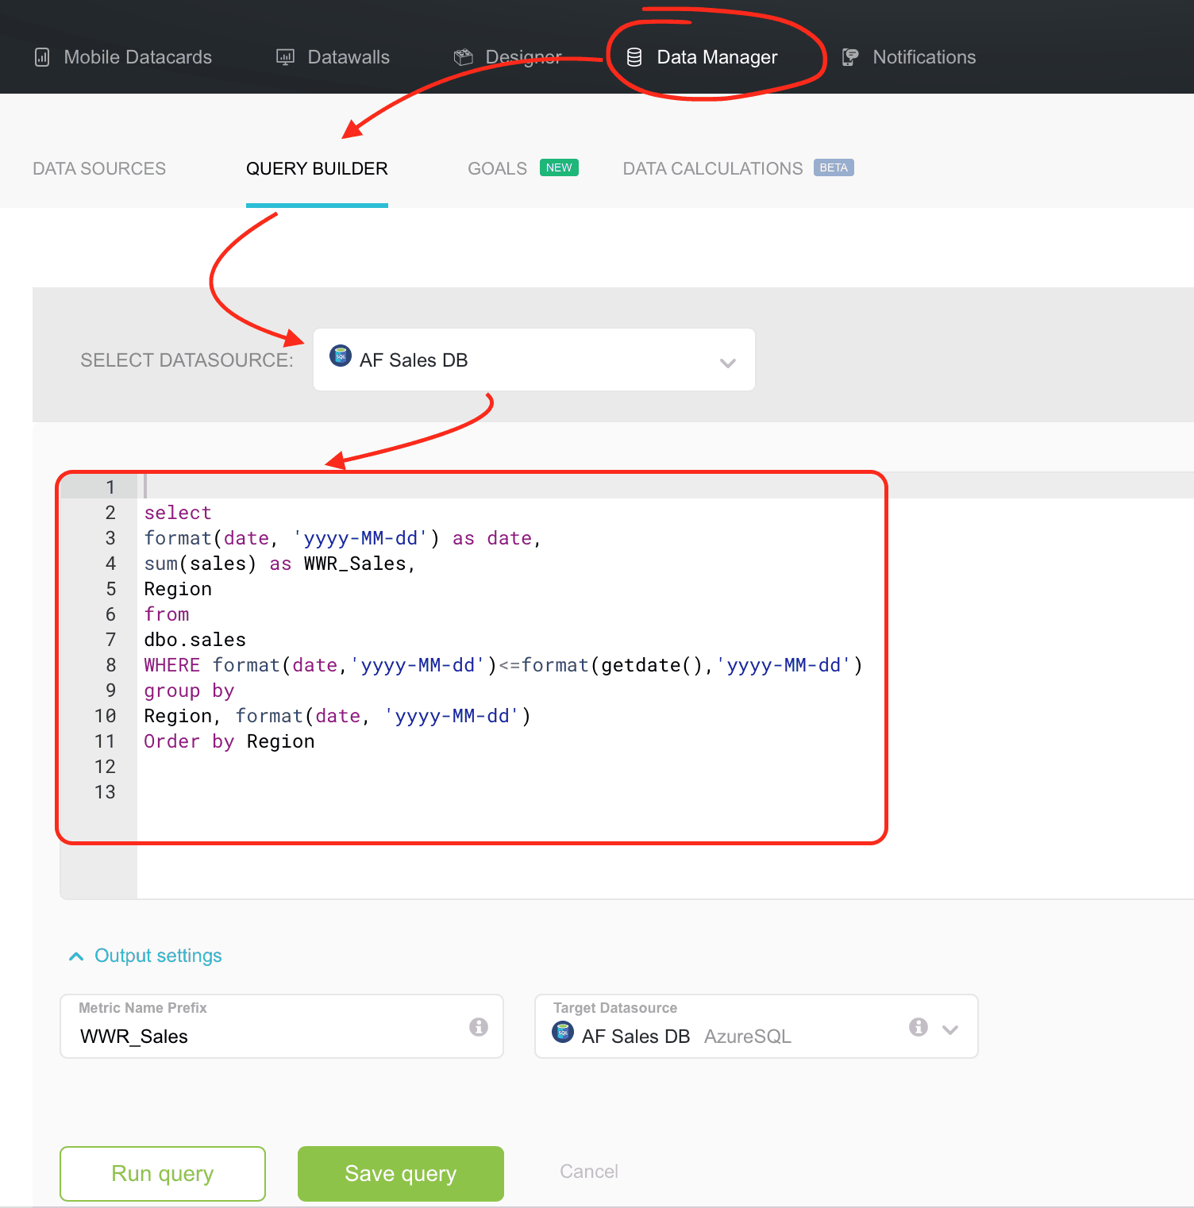
Task: Click the AF Sales DB datasource icon
Action: point(341,356)
